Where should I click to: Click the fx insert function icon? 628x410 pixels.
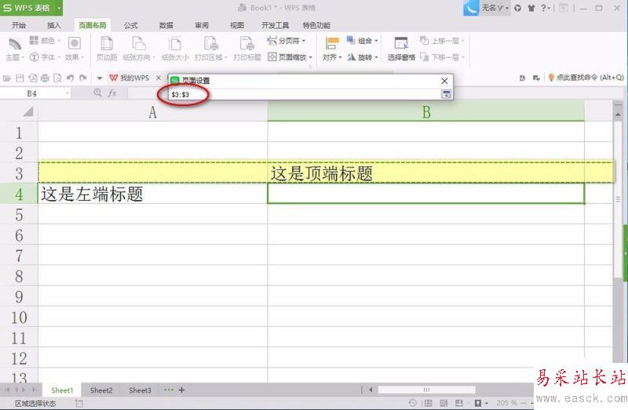pos(112,93)
